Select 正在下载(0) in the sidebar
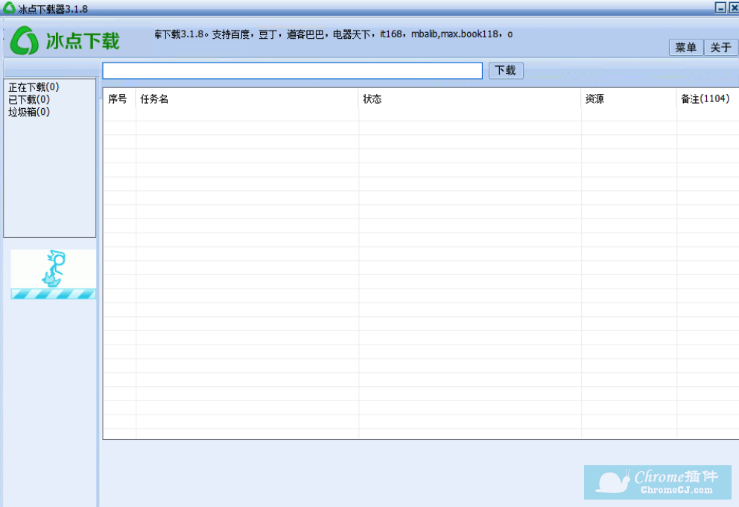The image size is (739, 507). [x=34, y=87]
